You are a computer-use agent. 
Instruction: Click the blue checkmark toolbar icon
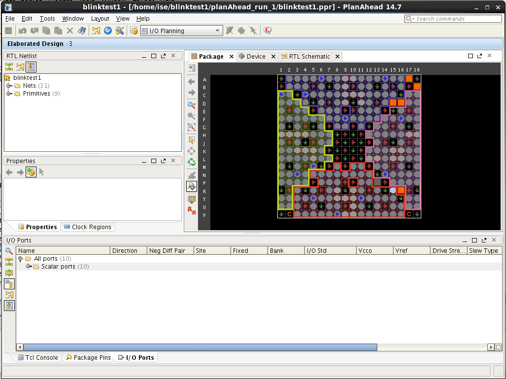pos(108,31)
